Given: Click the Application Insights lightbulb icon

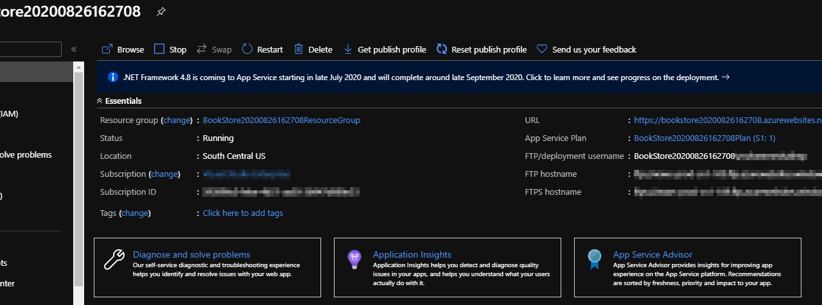Looking at the screenshot, I should coord(354,259).
